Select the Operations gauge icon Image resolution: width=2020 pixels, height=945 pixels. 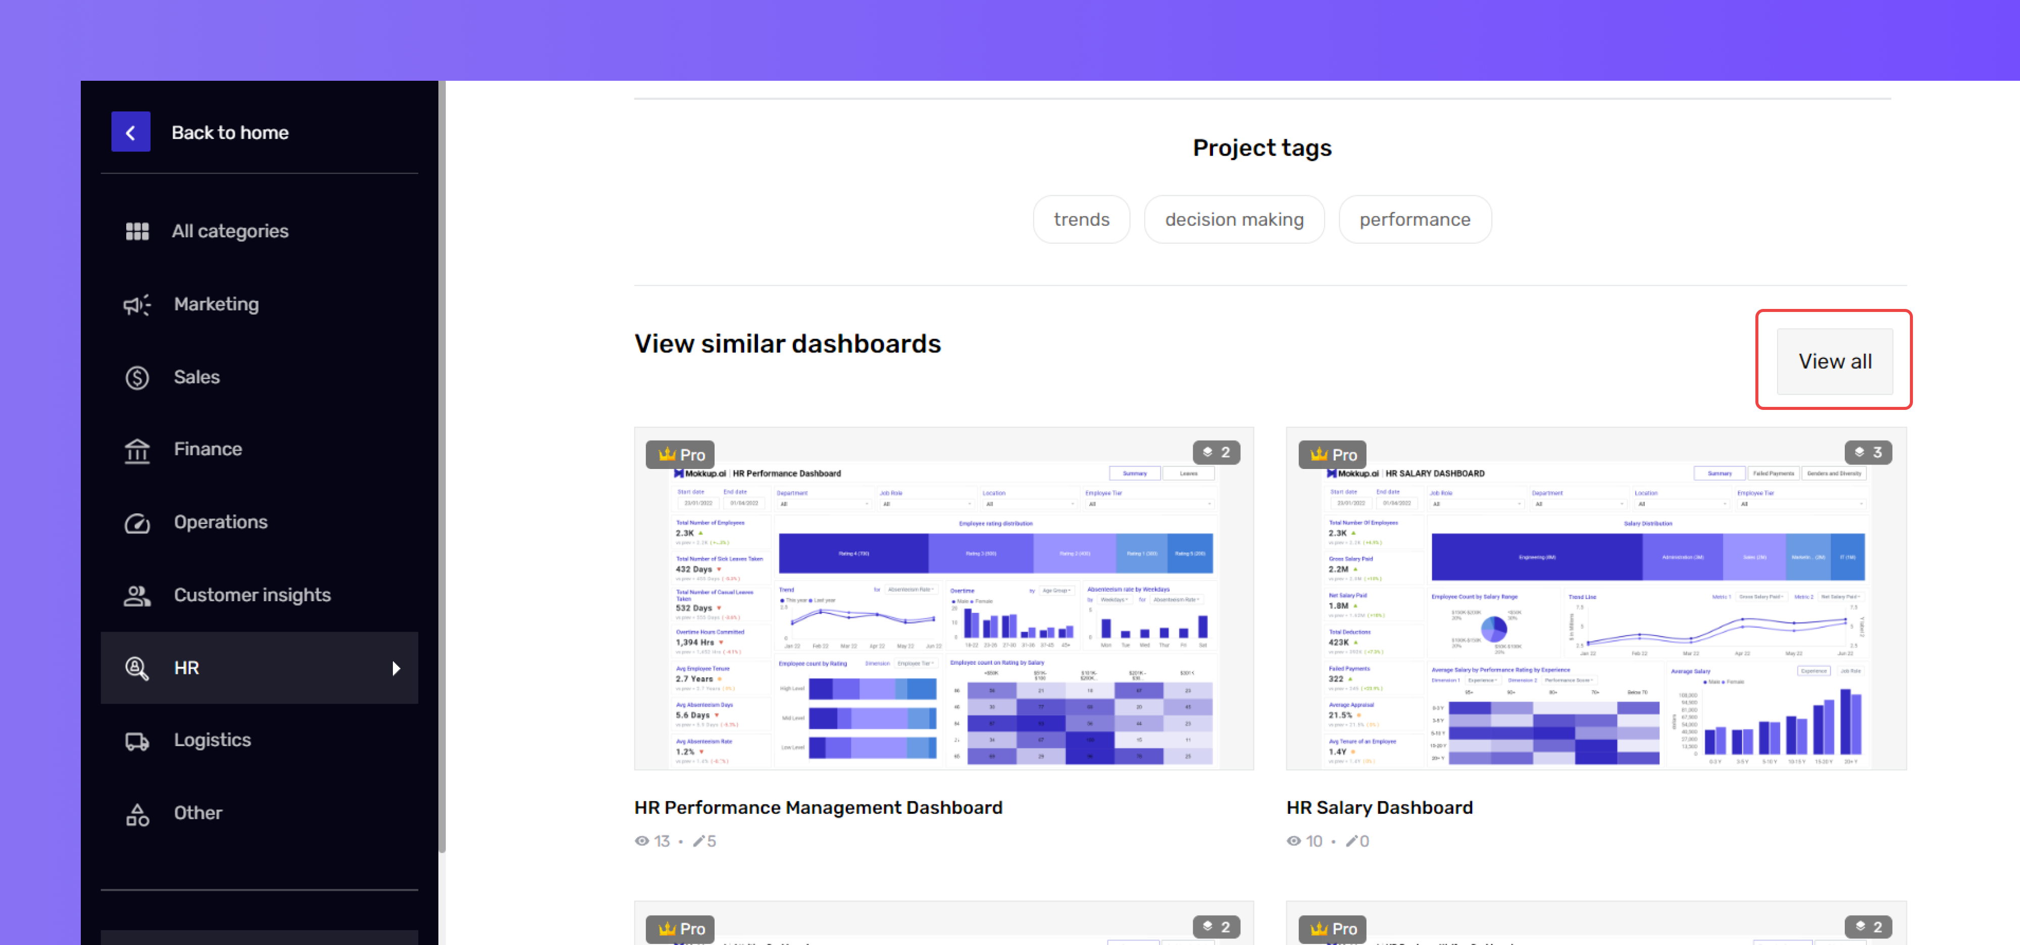coord(137,522)
